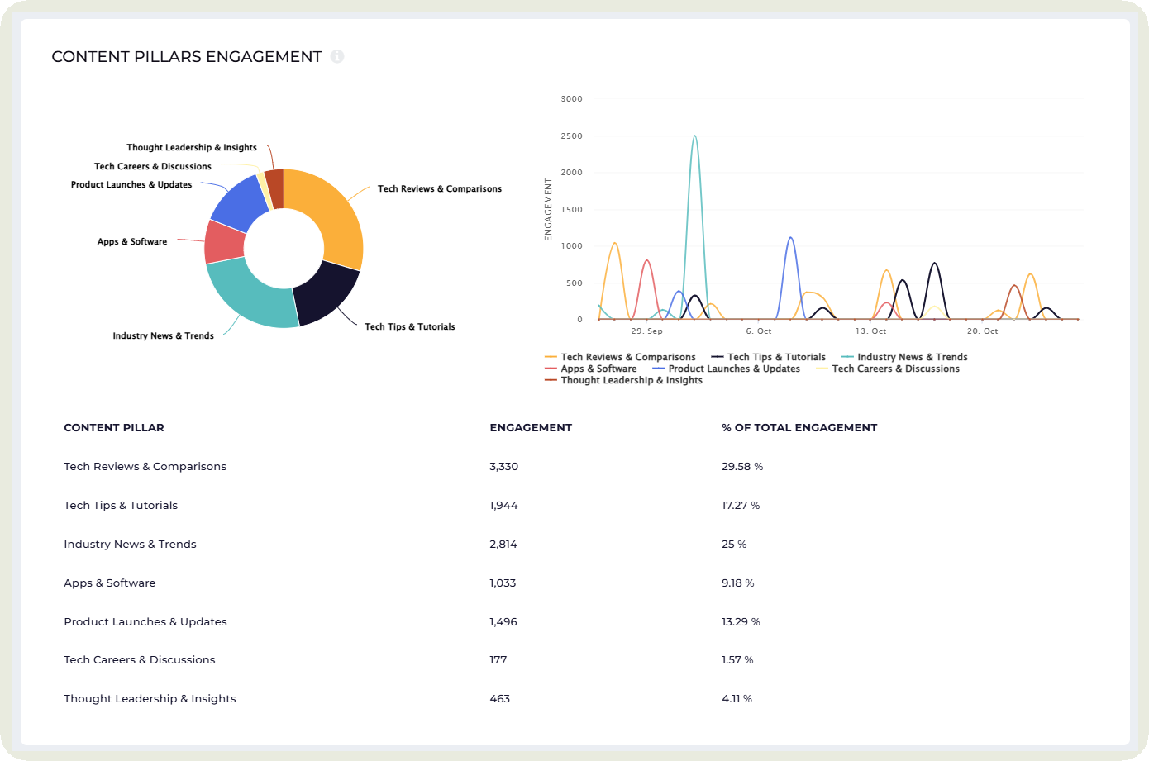The width and height of the screenshot is (1149, 761).
Task: Sort table by the Engagement column
Action: point(531,427)
